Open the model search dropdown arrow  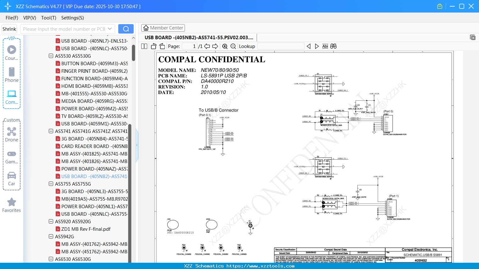pyautogui.click(x=110, y=29)
